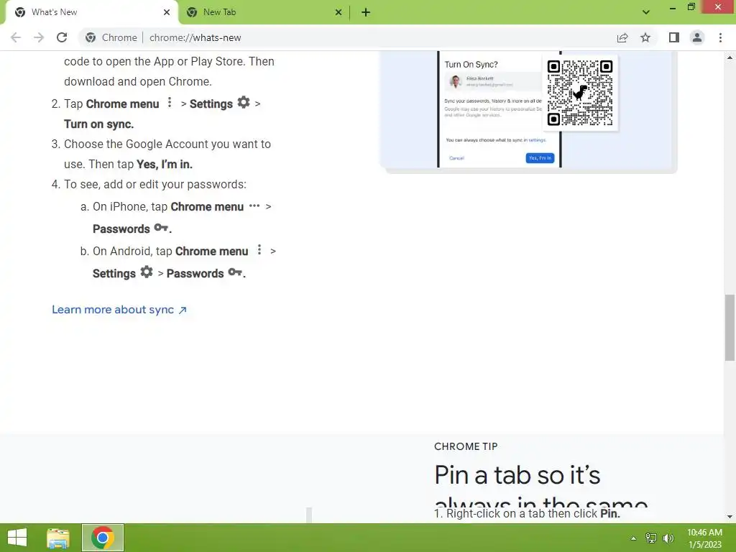736x552 pixels.
Task: Open the side panel
Action: [x=674, y=37]
